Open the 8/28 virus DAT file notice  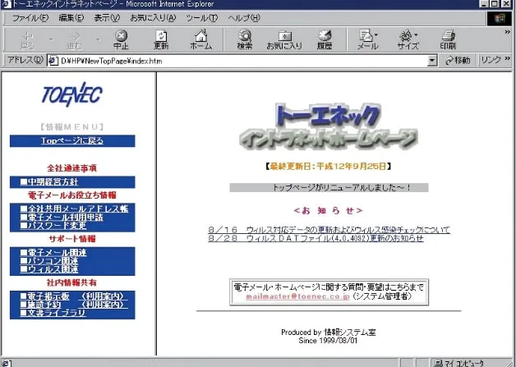316,238
